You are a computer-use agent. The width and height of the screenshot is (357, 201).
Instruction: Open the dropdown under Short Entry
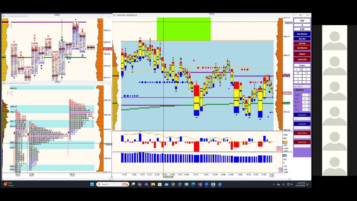coord(302,137)
